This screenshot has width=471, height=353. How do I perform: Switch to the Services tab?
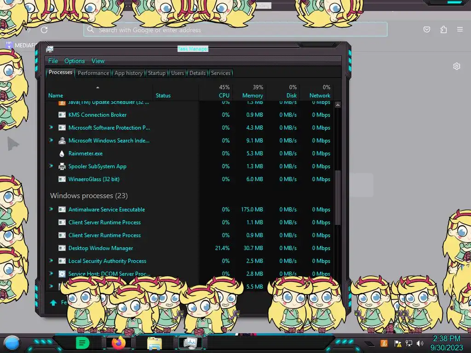[x=220, y=73]
